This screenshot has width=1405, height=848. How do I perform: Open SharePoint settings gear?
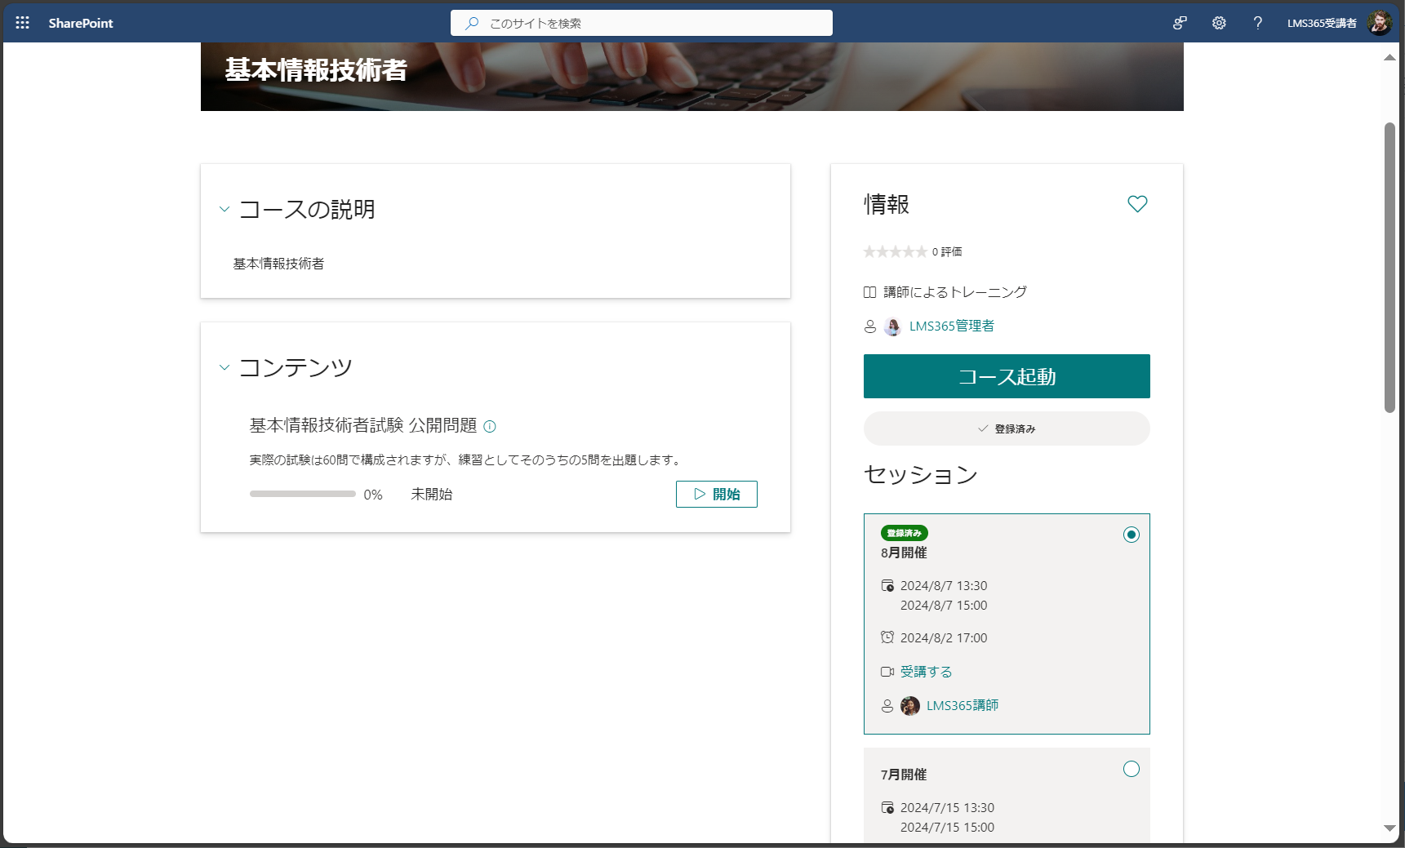pyautogui.click(x=1219, y=23)
